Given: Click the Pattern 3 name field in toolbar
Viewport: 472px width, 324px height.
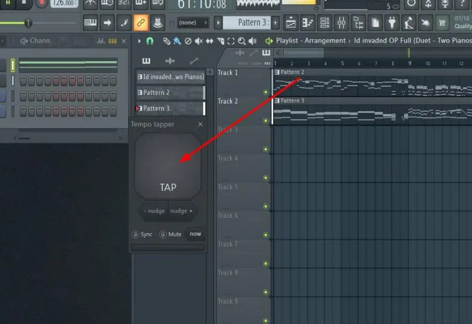Looking at the screenshot, I should point(246,23).
